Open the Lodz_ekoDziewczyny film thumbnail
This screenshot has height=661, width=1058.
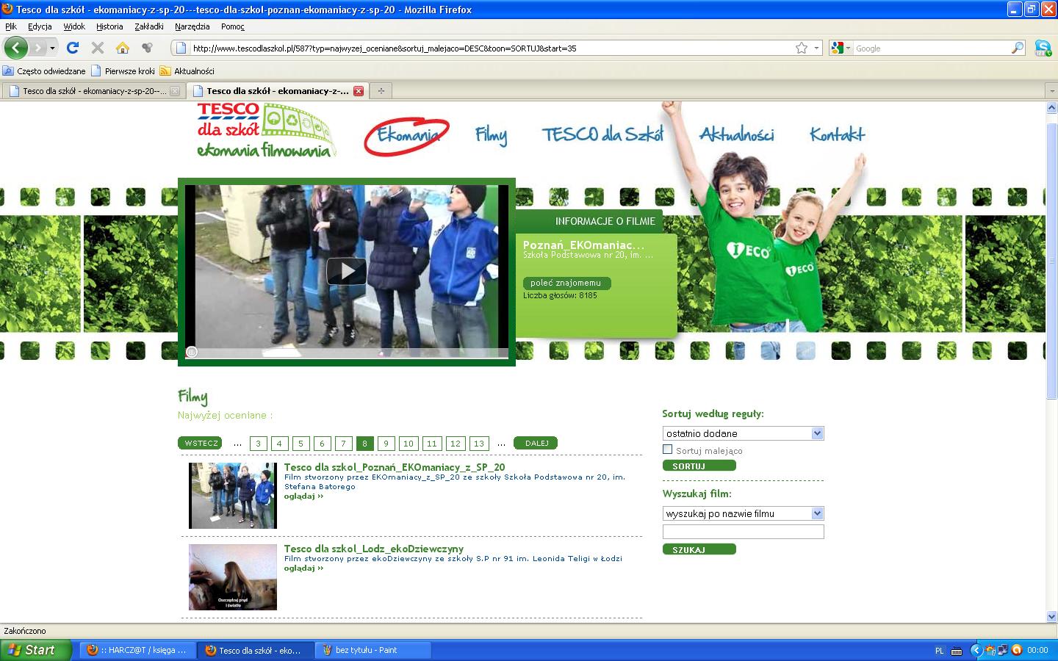233,577
